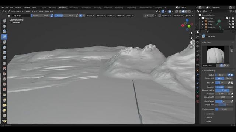The image size is (236, 132).
Task: Toggle Z axis symmetry
Action: pyautogui.click(x=153, y=15)
